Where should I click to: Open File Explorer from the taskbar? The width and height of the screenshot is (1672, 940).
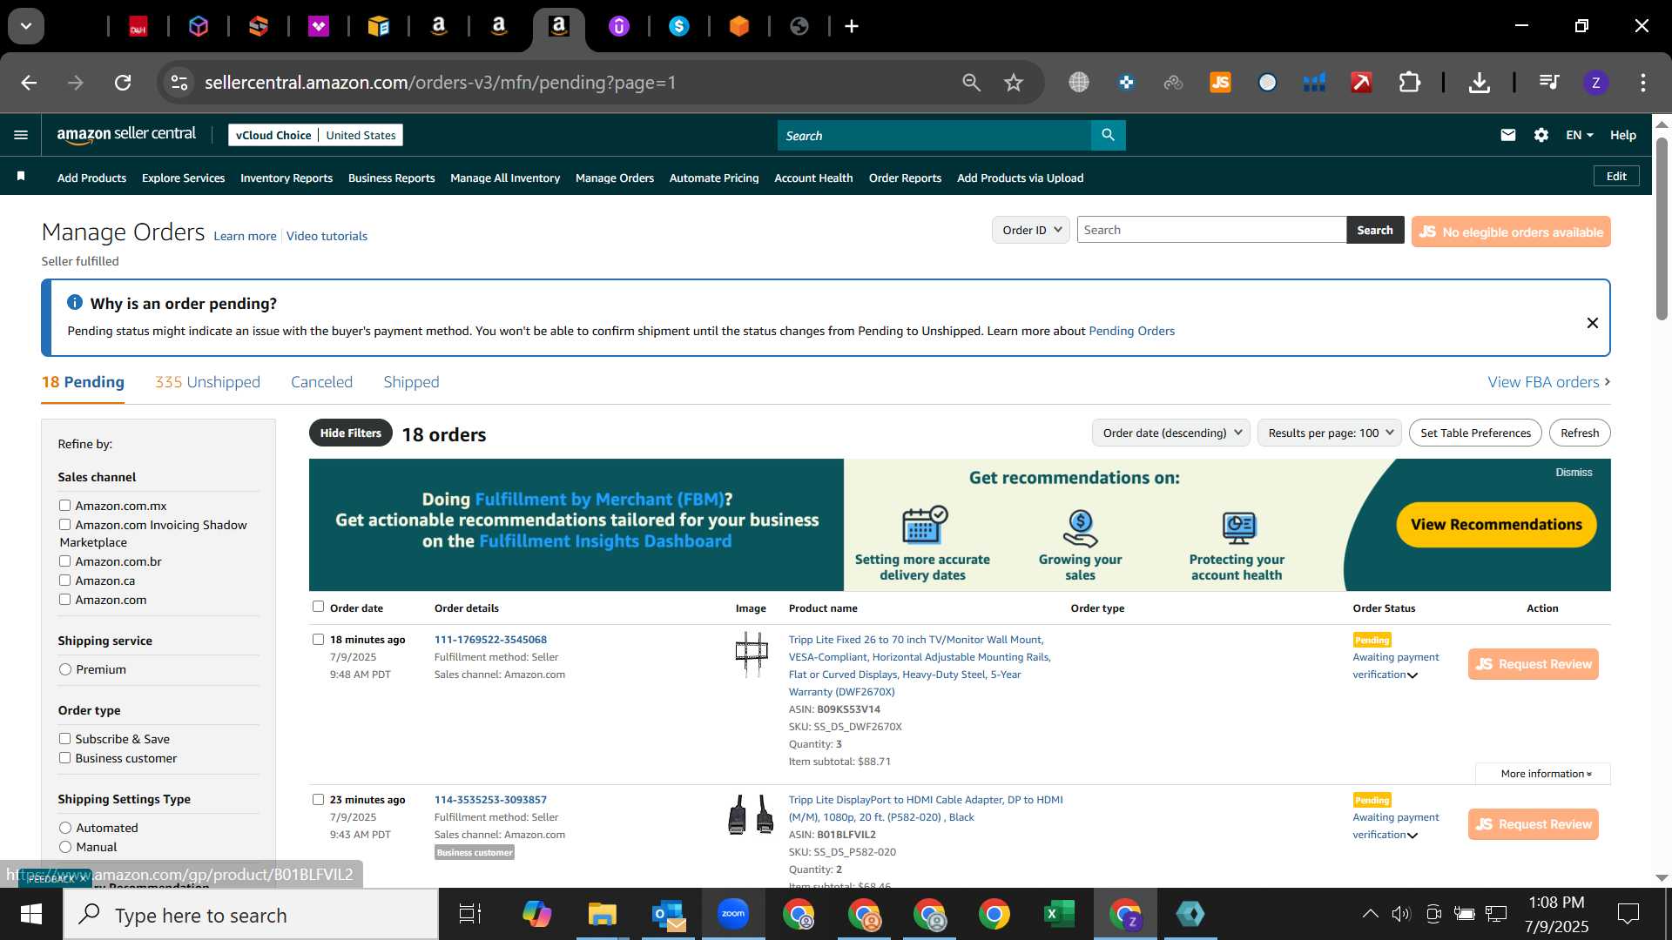tap(602, 914)
